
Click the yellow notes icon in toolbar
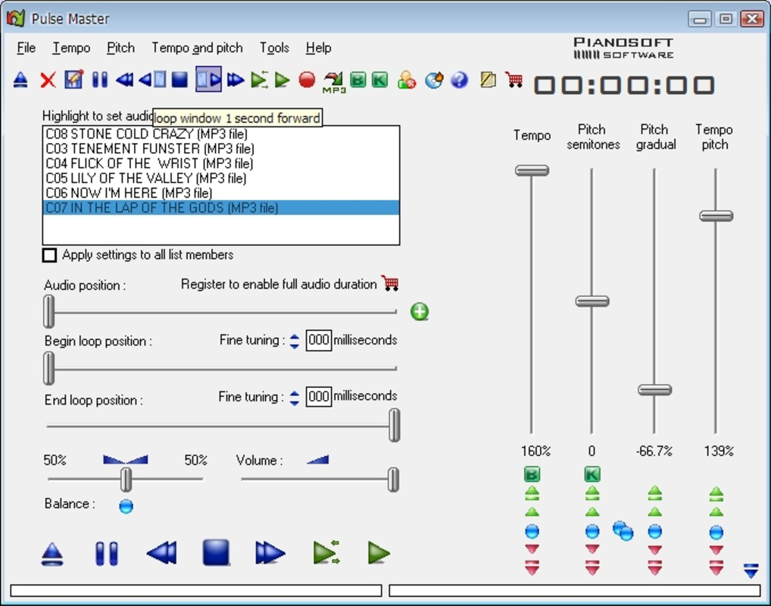[x=488, y=80]
